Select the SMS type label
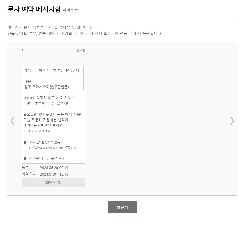Screen dimensions: 245x227 (81, 51)
